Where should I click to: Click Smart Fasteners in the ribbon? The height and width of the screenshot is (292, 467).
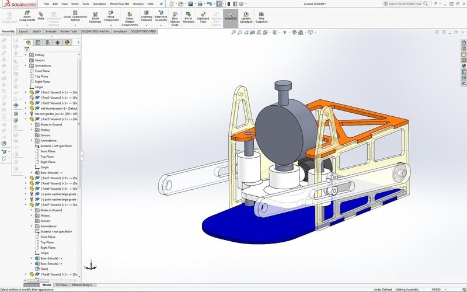(95, 18)
